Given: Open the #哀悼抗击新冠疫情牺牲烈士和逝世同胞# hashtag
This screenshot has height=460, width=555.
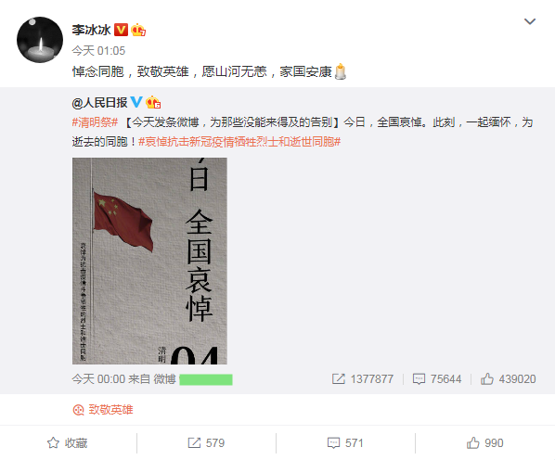Looking at the screenshot, I should point(239,142).
